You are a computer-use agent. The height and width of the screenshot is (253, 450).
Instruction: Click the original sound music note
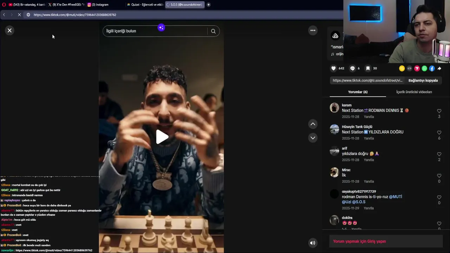pos(333,54)
